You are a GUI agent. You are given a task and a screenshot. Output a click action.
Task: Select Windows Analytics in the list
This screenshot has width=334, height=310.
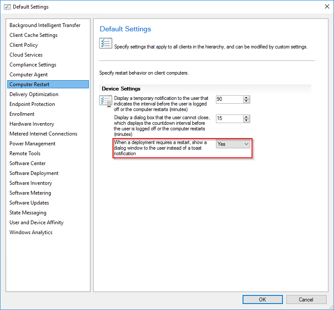[31, 232]
